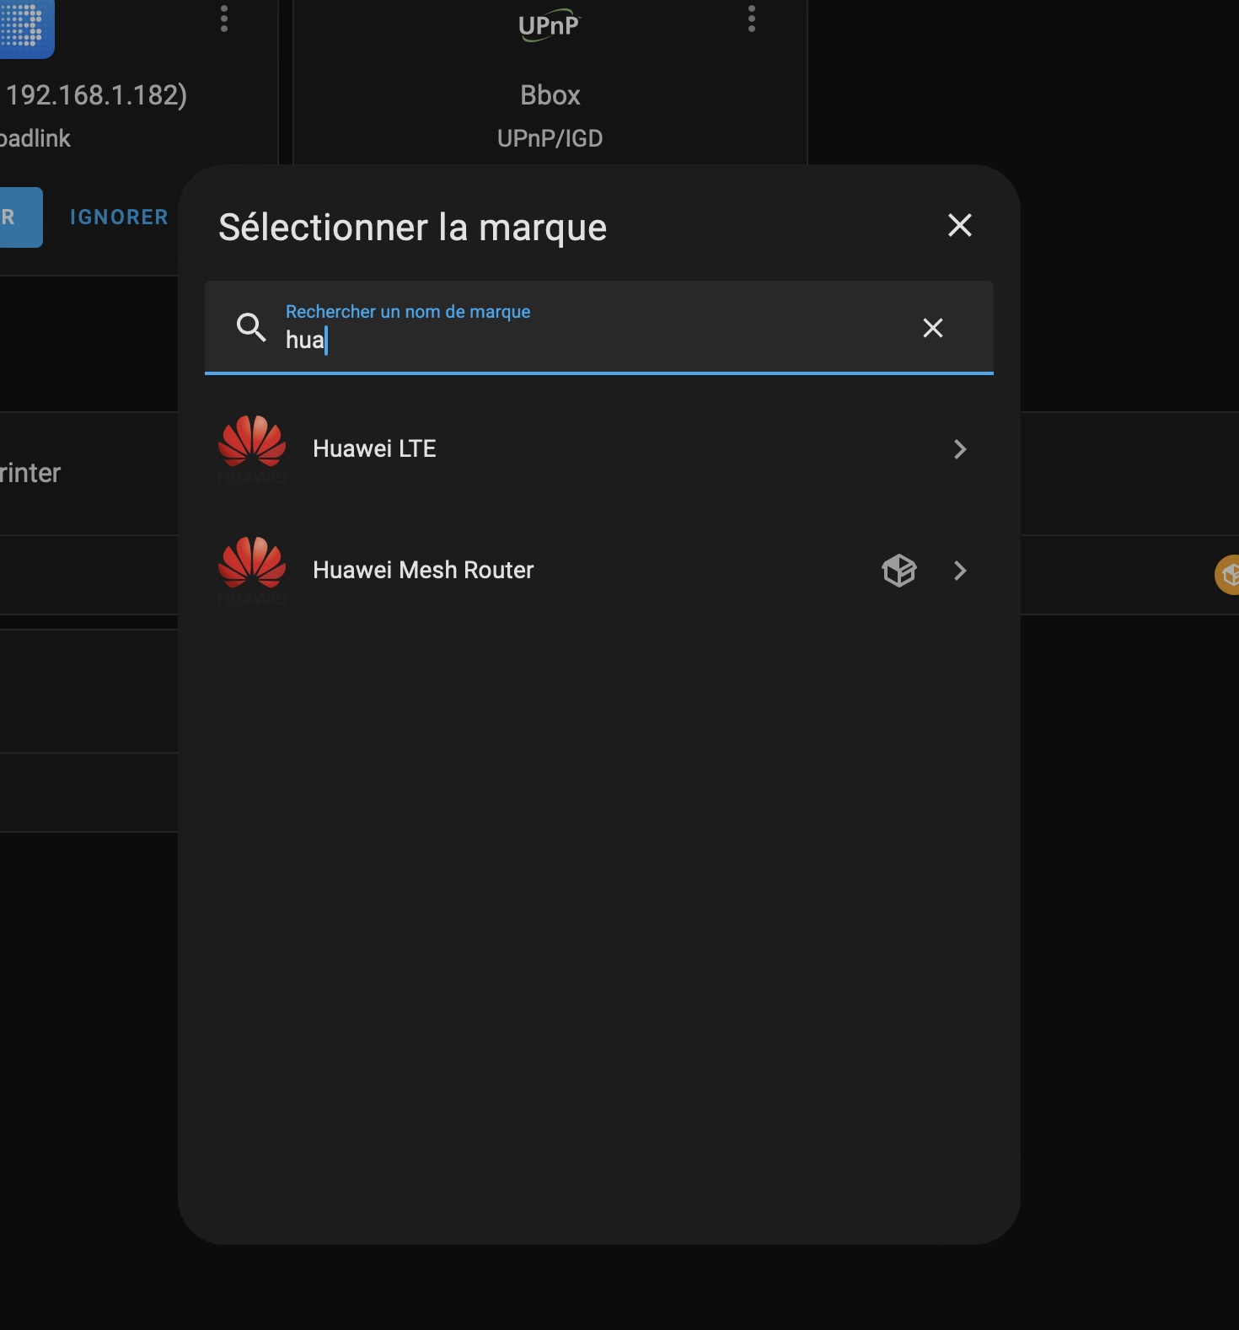Viewport: 1239px width, 1330px height.
Task: Click the partially visible blue button left of IGNORER
Action: pyautogui.click(x=21, y=217)
